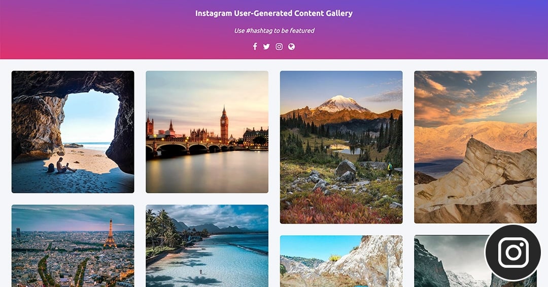This screenshot has width=548, height=287.
Task: Open the Eiffel Tower Paris photo
Action: pyautogui.click(x=73, y=246)
